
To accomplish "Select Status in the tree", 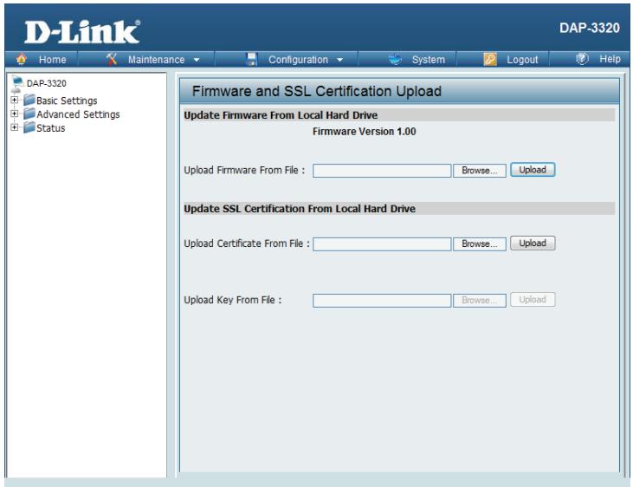I will point(50,128).
